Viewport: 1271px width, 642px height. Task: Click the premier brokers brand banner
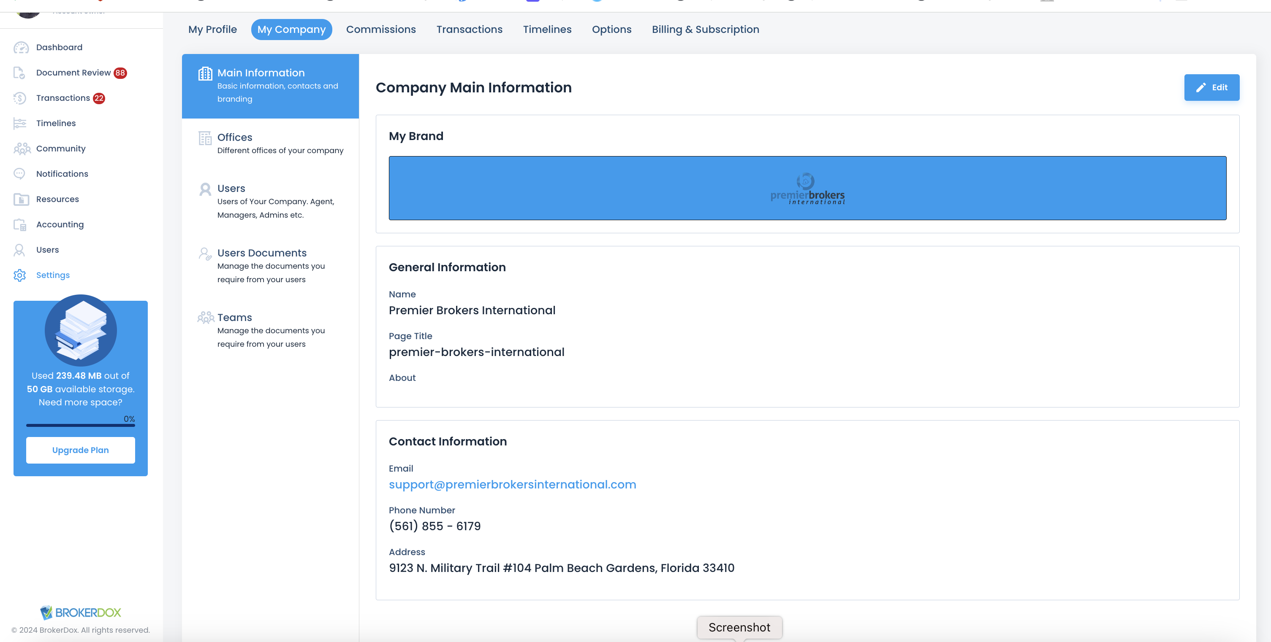pos(807,188)
